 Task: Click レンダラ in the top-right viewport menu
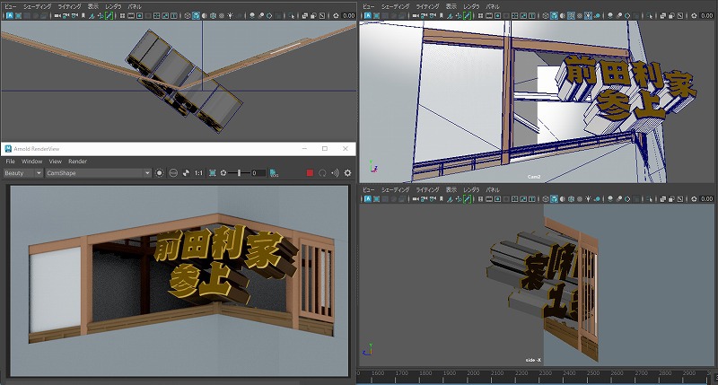point(472,5)
